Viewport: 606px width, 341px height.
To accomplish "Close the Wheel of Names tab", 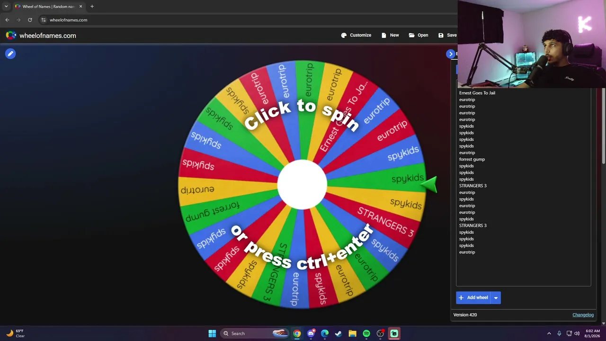I will (80, 7).
